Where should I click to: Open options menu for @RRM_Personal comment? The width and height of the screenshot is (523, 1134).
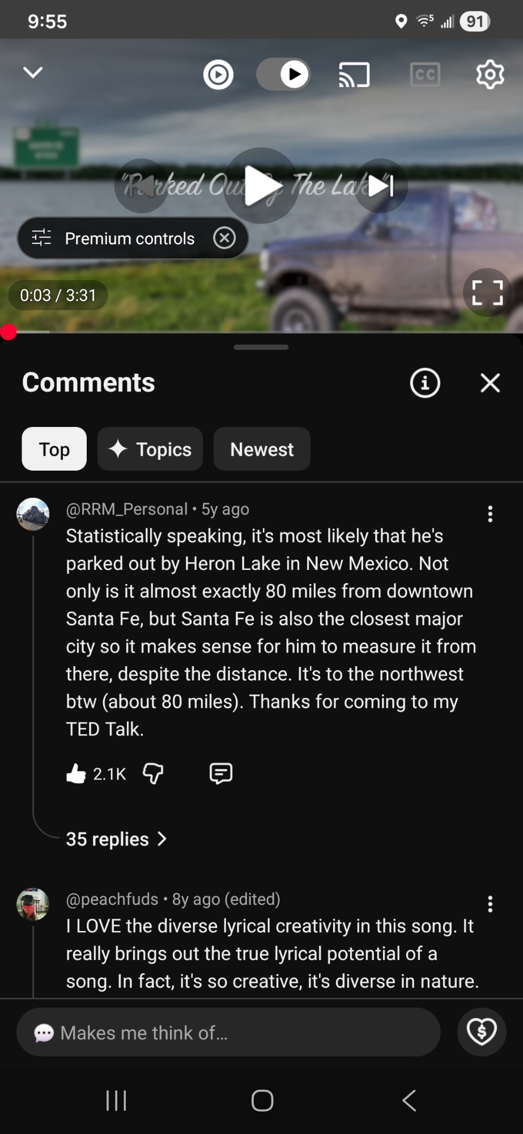490,514
